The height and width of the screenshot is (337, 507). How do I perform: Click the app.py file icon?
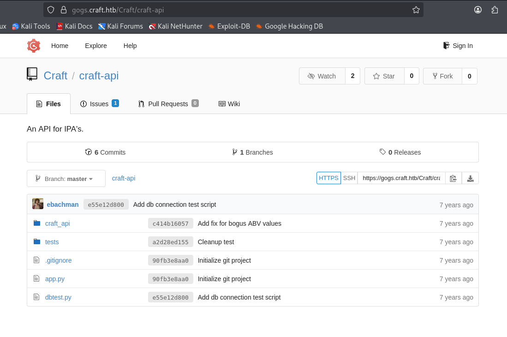pos(36,278)
